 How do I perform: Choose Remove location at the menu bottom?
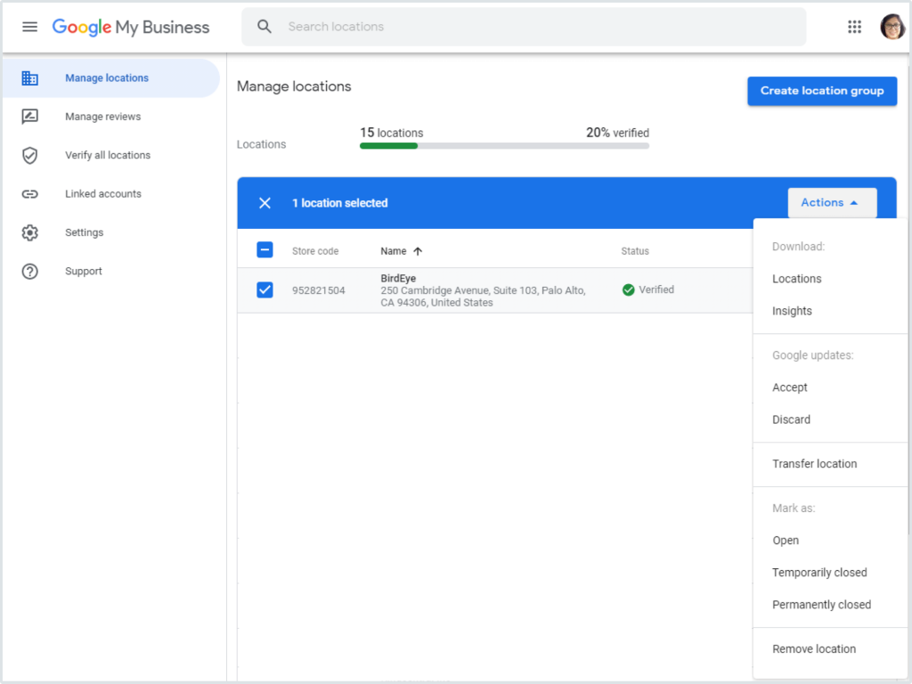813,648
